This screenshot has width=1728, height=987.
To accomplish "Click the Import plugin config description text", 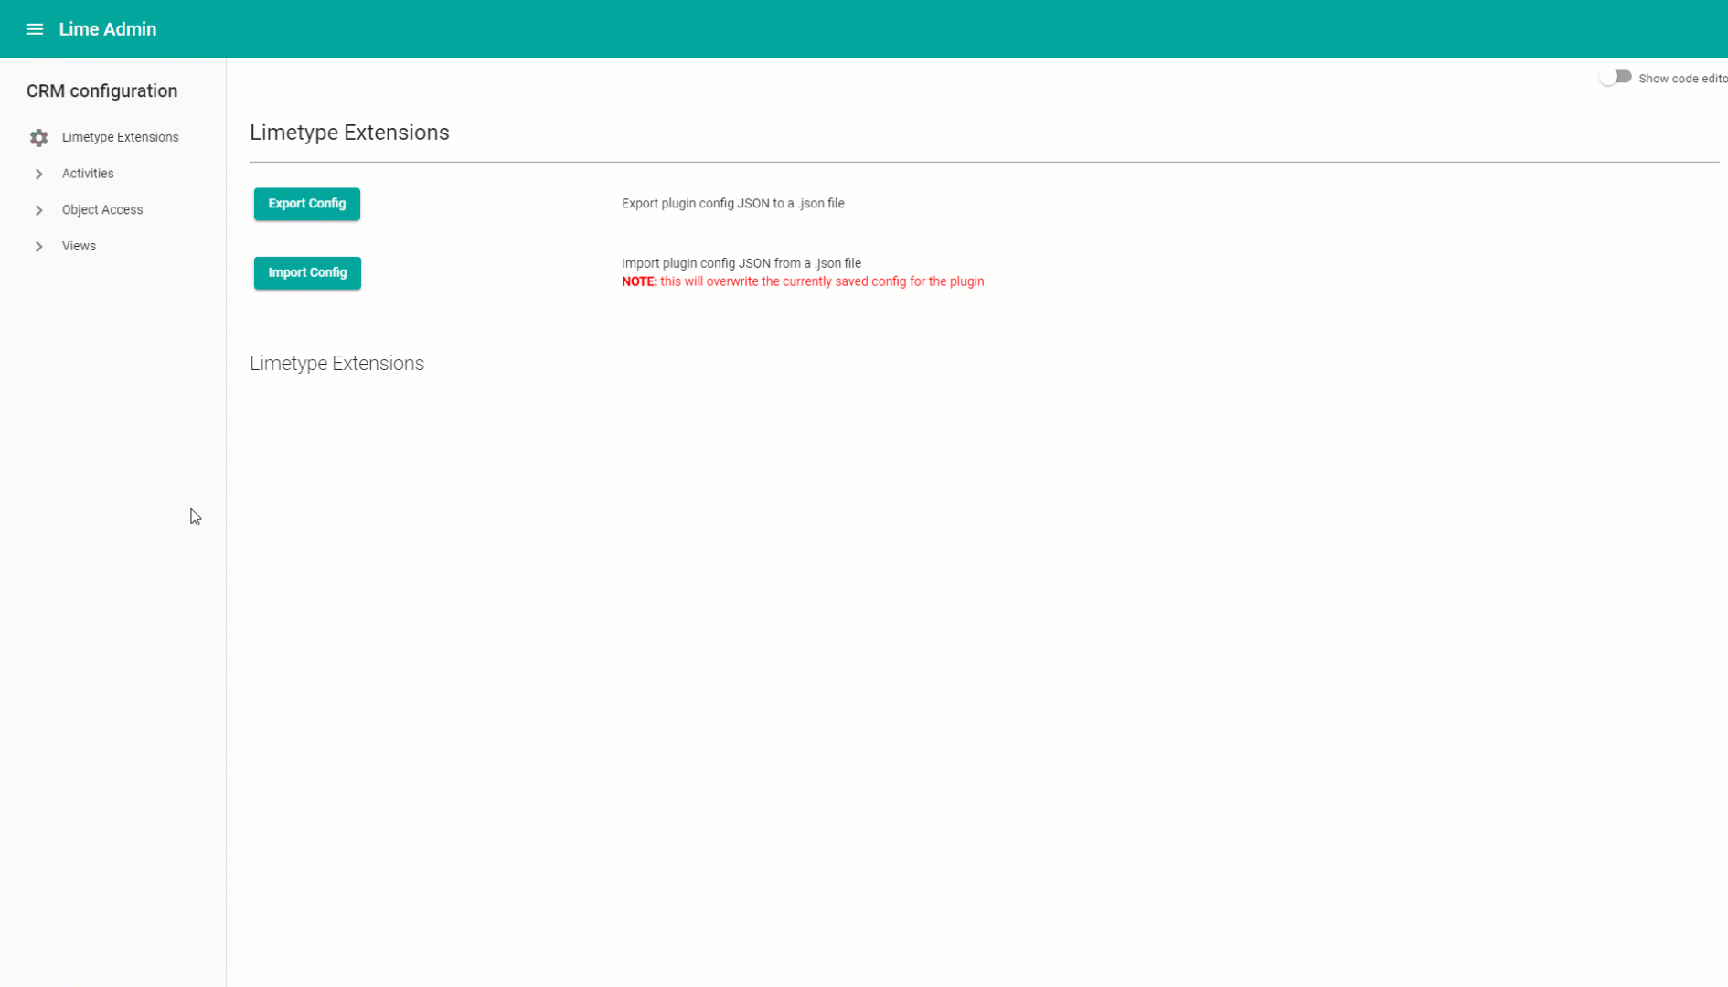I will pyautogui.click(x=741, y=263).
